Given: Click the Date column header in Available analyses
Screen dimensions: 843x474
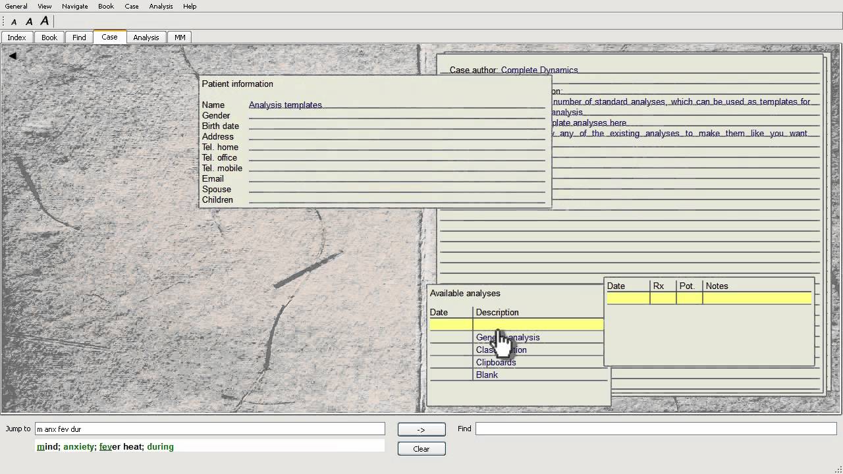Looking at the screenshot, I should pos(439,312).
